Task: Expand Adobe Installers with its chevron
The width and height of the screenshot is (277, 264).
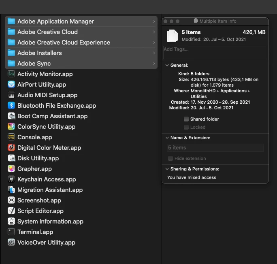Action: tap(154, 53)
